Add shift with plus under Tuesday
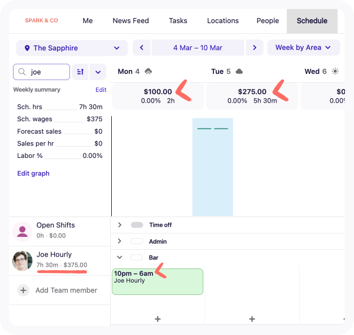The width and height of the screenshot is (354, 335). (252, 319)
